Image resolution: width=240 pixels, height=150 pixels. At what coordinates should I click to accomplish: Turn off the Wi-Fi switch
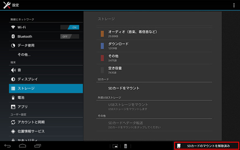70,27
